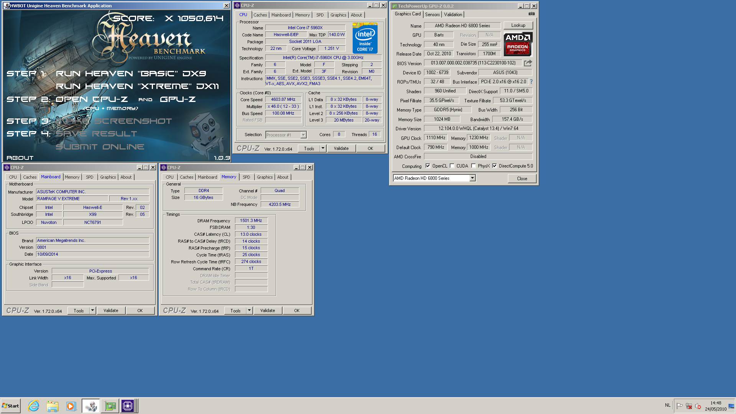Click the Start button
This screenshot has height=414, width=736.
(x=10, y=406)
